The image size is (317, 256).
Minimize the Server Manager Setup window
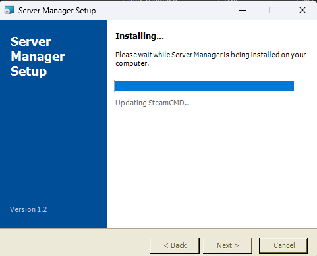243,10
